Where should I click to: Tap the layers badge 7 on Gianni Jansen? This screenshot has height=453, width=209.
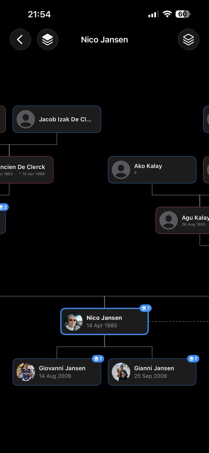tap(193, 359)
